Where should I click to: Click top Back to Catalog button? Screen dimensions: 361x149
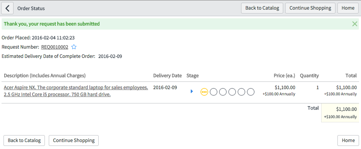[x=262, y=8]
